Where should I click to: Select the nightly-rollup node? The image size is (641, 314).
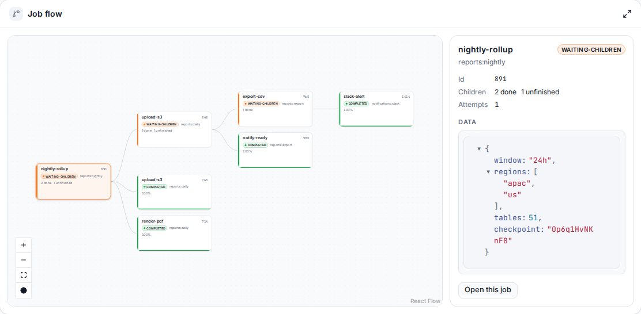pyautogui.click(x=74, y=182)
